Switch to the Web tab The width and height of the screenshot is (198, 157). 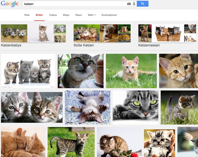pos(27,15)
